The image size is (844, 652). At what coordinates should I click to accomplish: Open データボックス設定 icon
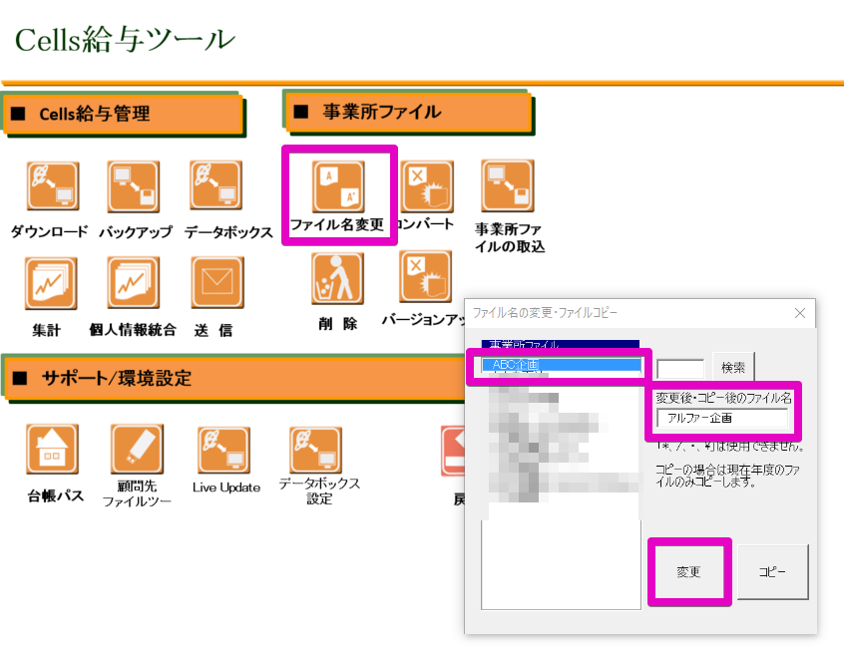[315, 451]
